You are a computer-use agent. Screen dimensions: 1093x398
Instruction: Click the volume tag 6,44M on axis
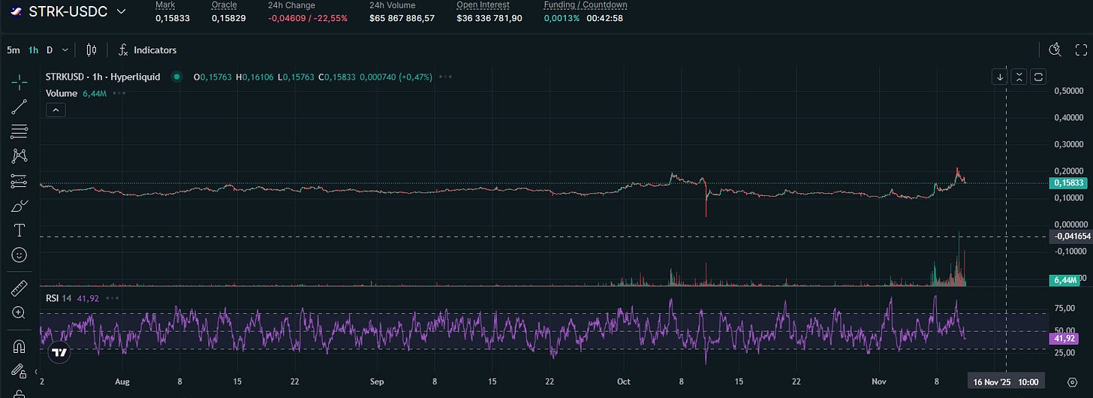pos(1065,280)
